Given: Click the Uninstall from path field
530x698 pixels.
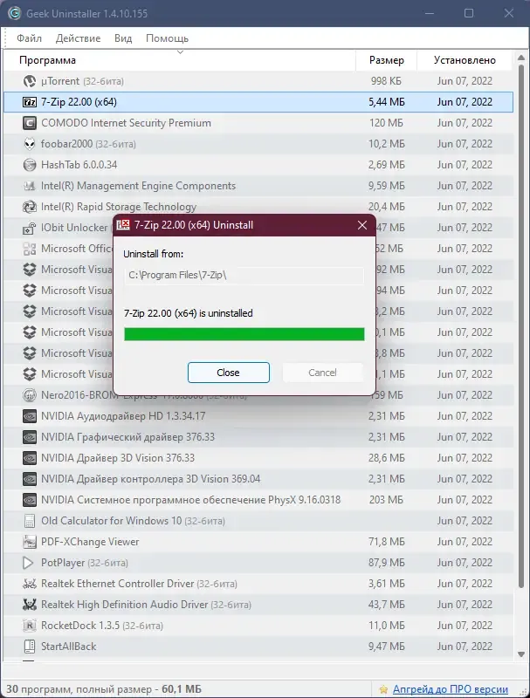Looking at the screenshot, I should click(x=244, y=275).
